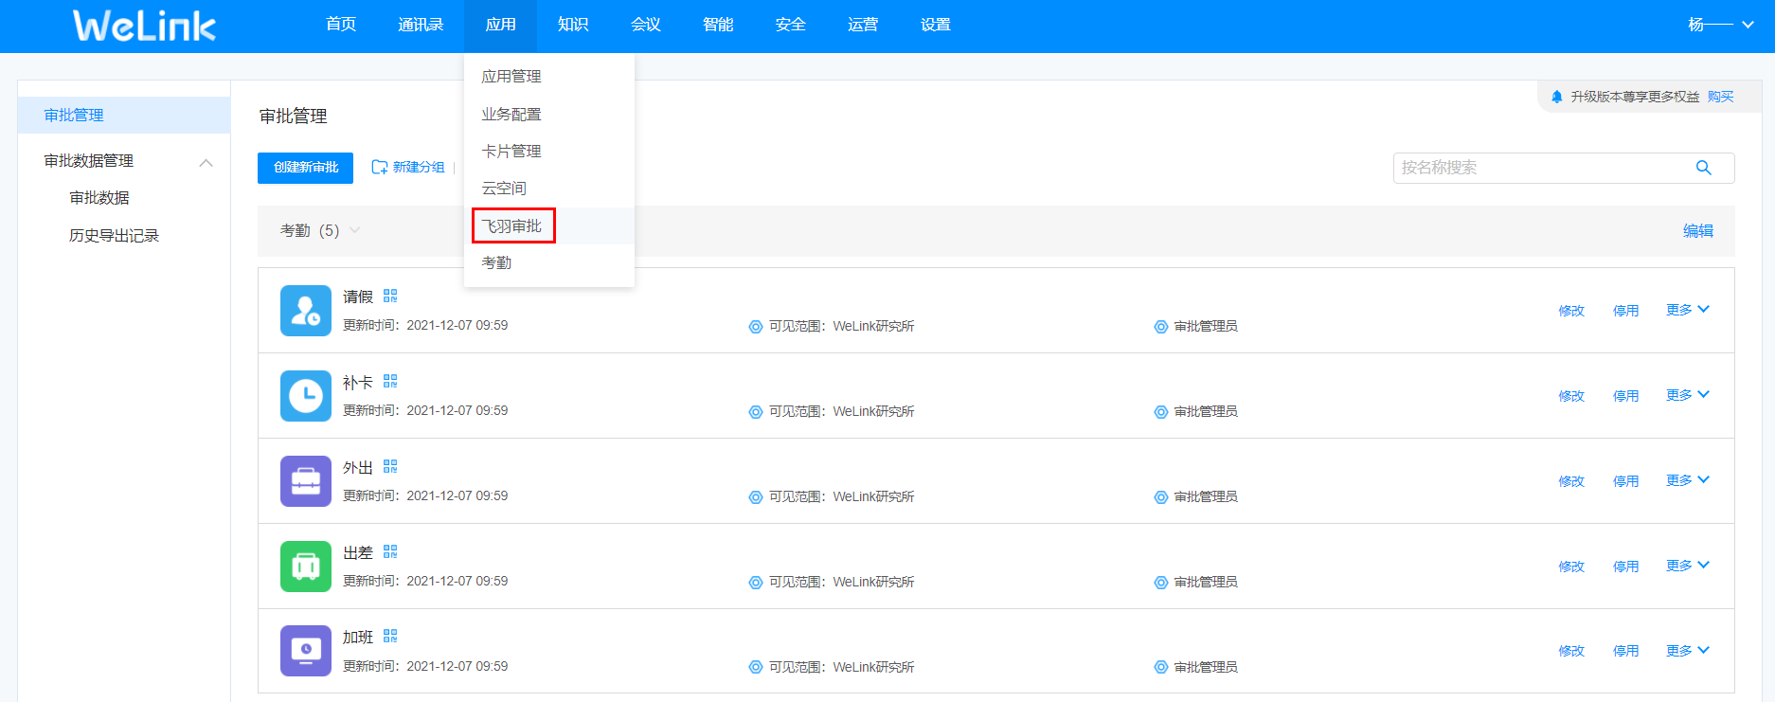Open the 请假 approval icon
This screenshot has width=1775, height=702.
tap(306, 311)
